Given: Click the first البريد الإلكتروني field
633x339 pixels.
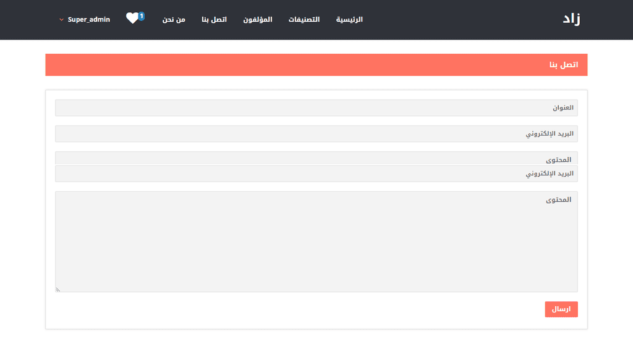Looking at the screenshot, I should pyautogui.click(x=316, y=133).
